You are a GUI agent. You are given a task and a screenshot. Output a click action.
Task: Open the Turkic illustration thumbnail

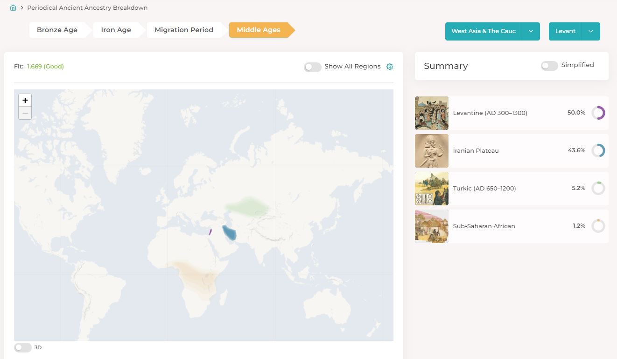(x=432, y=189)
